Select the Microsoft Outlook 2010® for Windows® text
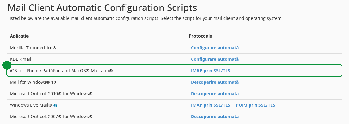Viewport: 349px width, 124px height. pos(51,94)
